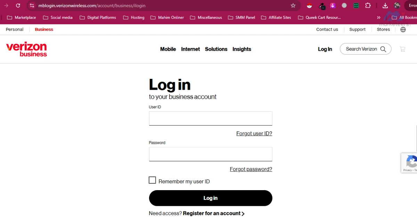Click the Bulk Send extension icon

[x=355, y=5]
